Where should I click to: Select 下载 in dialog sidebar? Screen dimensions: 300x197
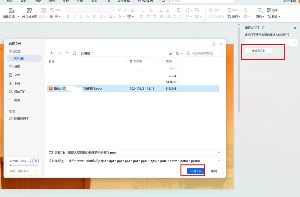[x=24, y=83]
